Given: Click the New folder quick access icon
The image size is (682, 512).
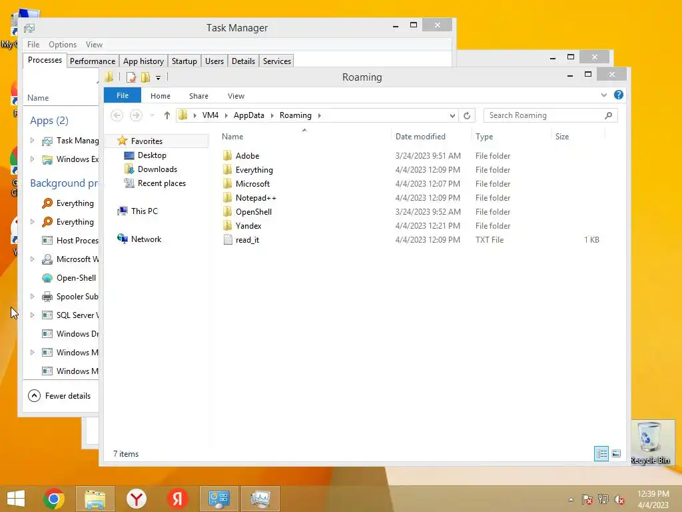Looking at the screenshot, I should [x=145, y=77].
